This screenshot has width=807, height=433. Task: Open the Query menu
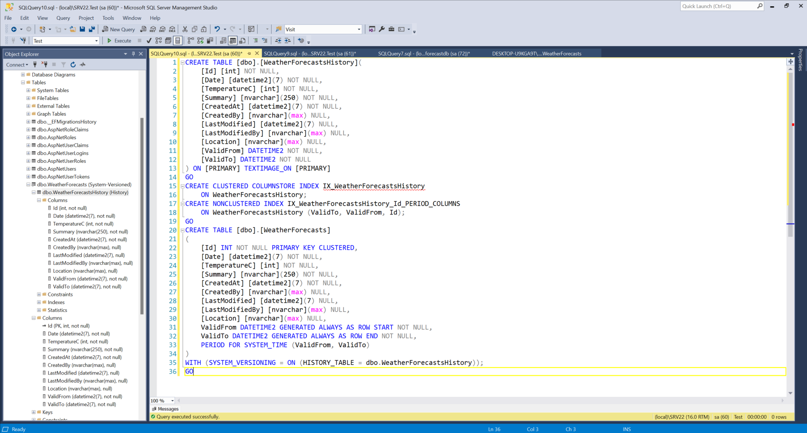point(63,18)
